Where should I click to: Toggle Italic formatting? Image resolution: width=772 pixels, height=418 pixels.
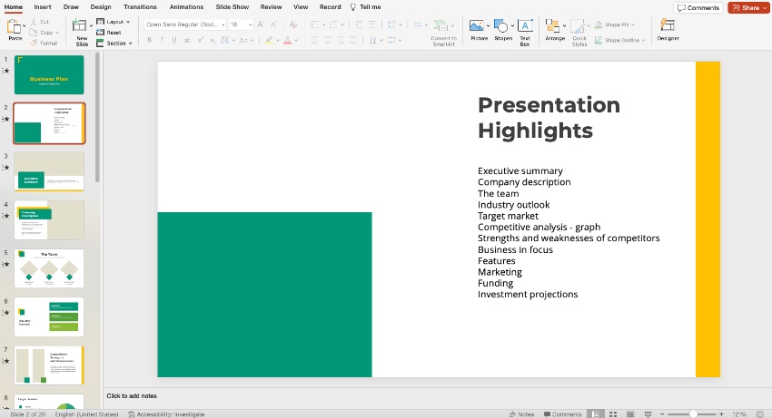pyautogui.click(x=162, y=40)
